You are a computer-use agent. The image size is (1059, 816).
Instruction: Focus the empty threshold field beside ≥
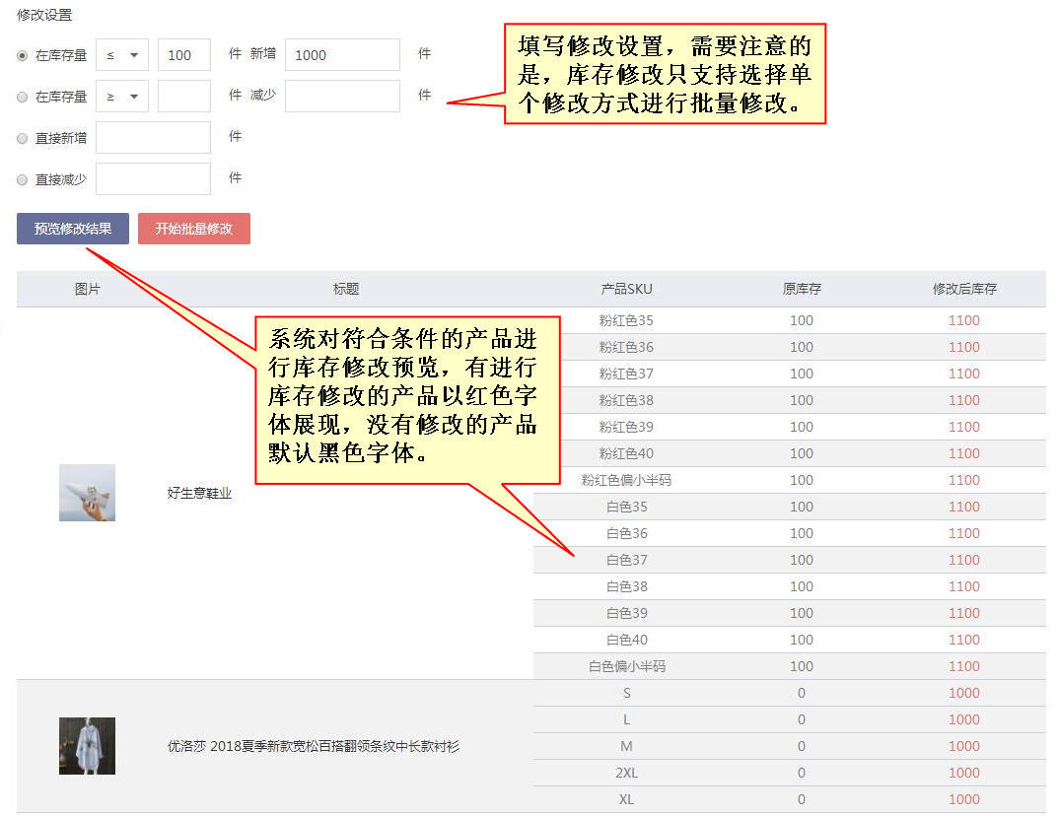click(184, 97)
